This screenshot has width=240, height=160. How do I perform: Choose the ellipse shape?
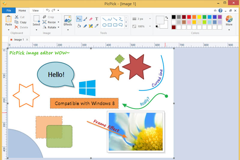[x=104, y=25]
